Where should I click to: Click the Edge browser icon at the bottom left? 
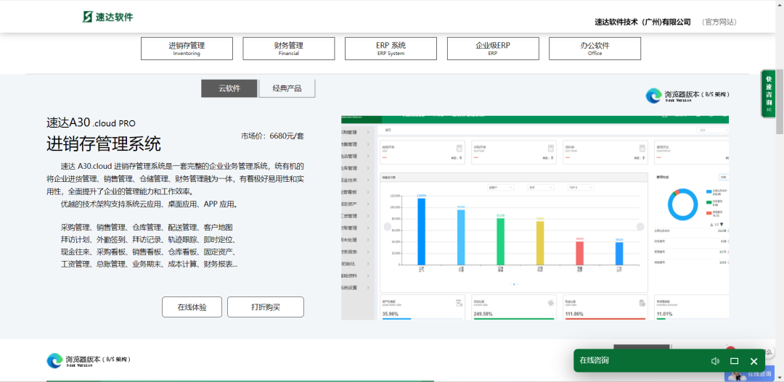click(x=54, y=361)
